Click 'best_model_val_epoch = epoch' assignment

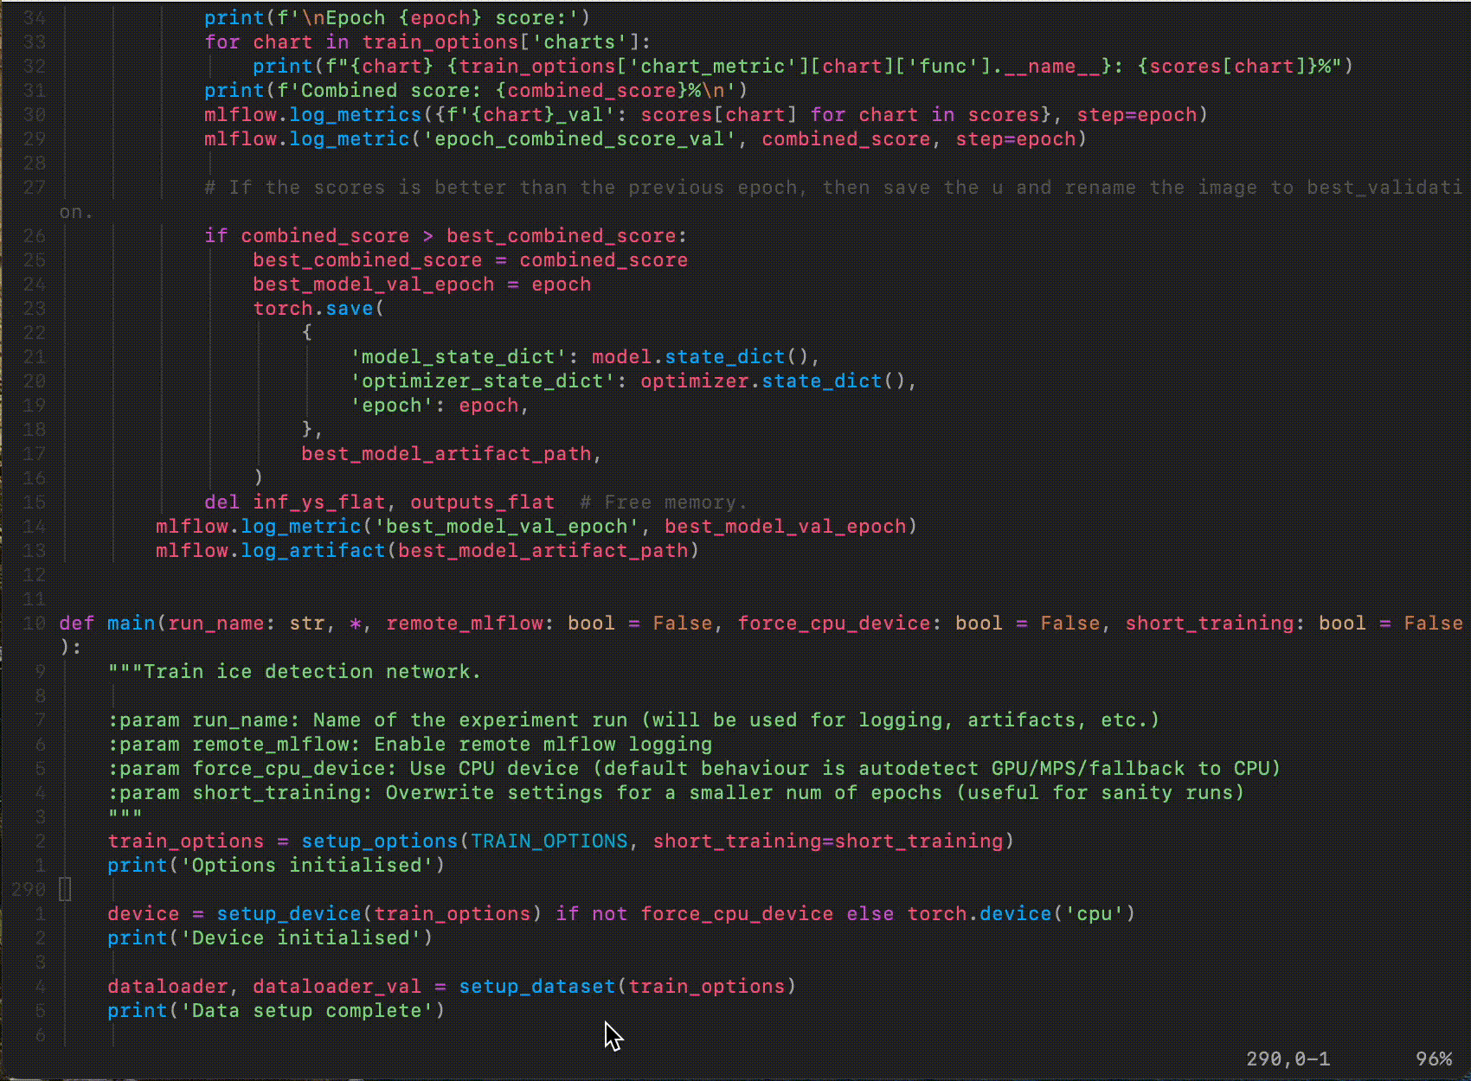click(421, 285)
